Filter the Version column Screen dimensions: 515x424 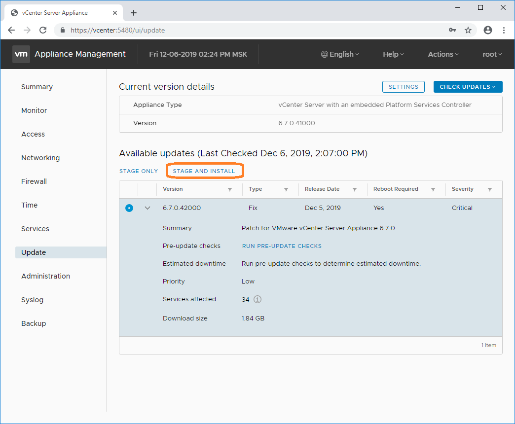pos(230,189)
